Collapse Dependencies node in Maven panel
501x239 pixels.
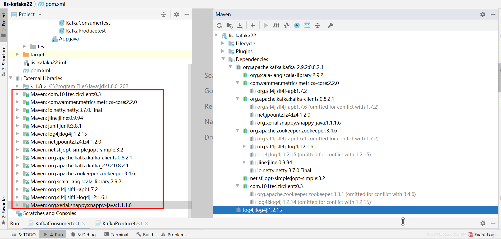tap(223, 59)
